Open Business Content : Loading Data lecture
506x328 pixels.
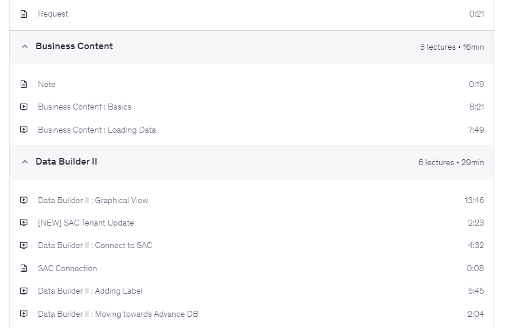coord(96,130)
